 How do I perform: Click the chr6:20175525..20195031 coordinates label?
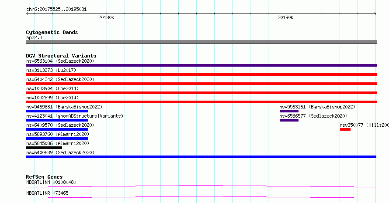[56, 10]
